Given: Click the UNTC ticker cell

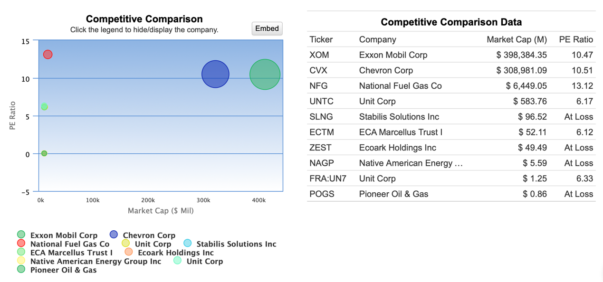Looking at the screenshot, I should 322,101.
